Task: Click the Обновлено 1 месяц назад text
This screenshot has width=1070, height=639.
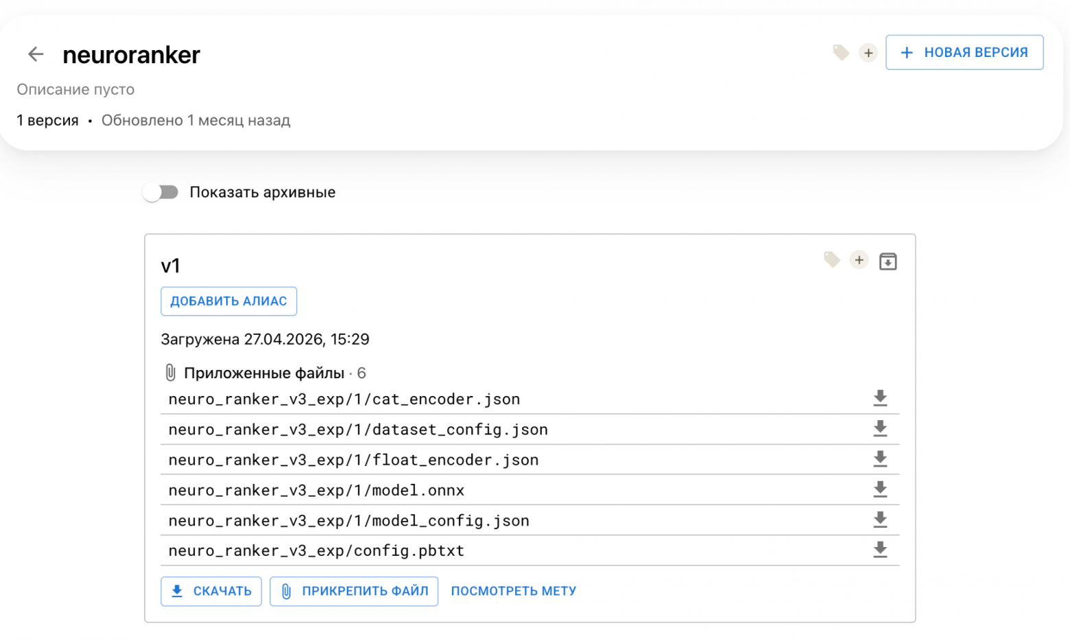Action: (x=196, y=120)
